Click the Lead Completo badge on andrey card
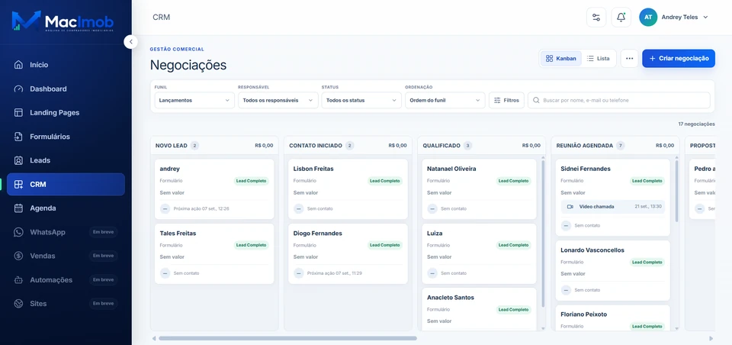 251,181
